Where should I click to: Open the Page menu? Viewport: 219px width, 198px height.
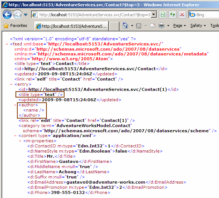(x=180, y=25)
